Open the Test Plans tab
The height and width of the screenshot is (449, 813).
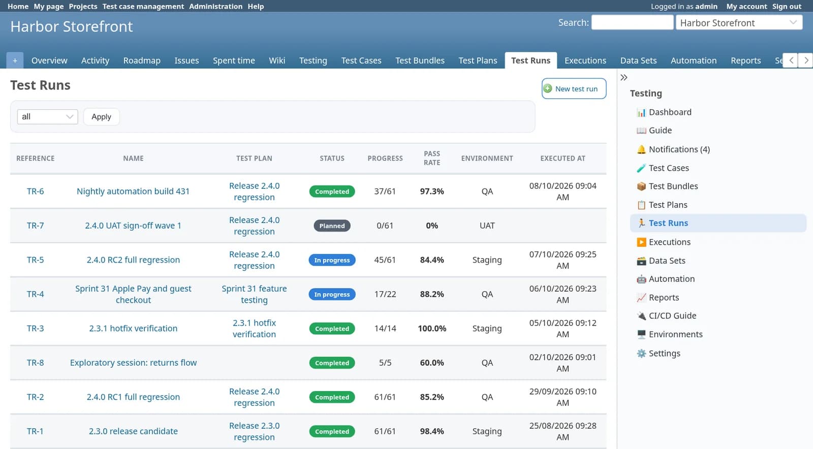pos(478,60)
